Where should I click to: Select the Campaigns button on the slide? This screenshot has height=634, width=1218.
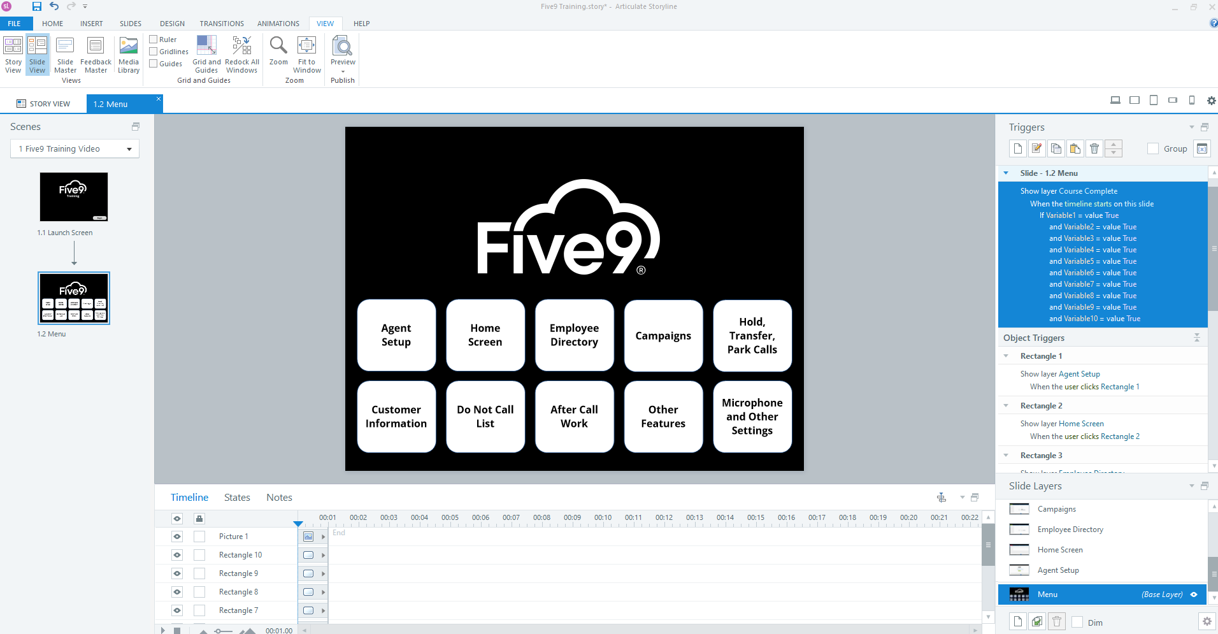(x=663, y=336)
